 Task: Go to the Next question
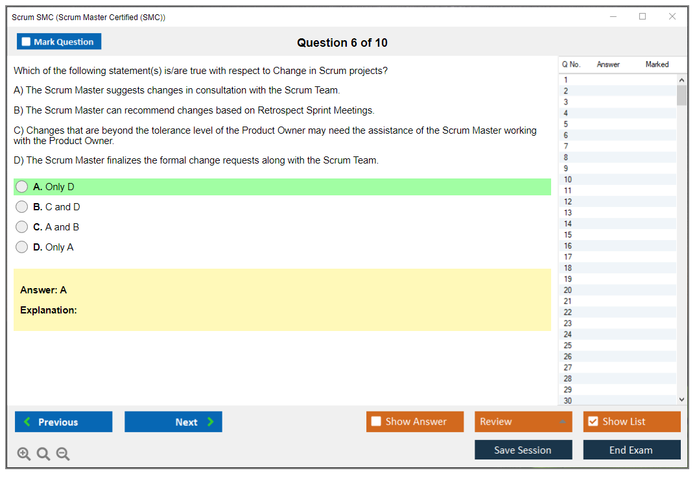pyautogui.click(x=173, y=422)
